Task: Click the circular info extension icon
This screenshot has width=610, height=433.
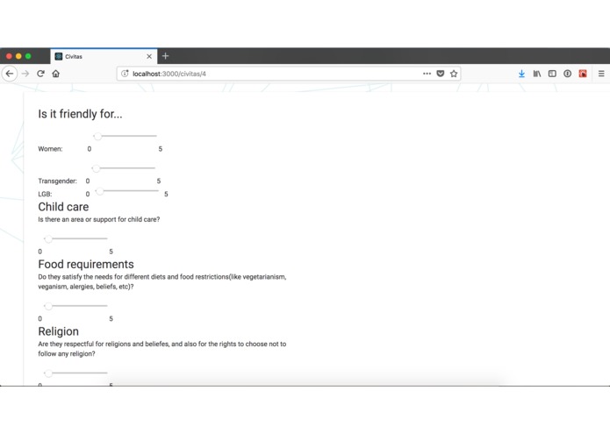Action: coord(567,74)
